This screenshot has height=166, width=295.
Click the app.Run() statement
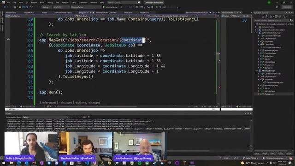tap(51, 92)
